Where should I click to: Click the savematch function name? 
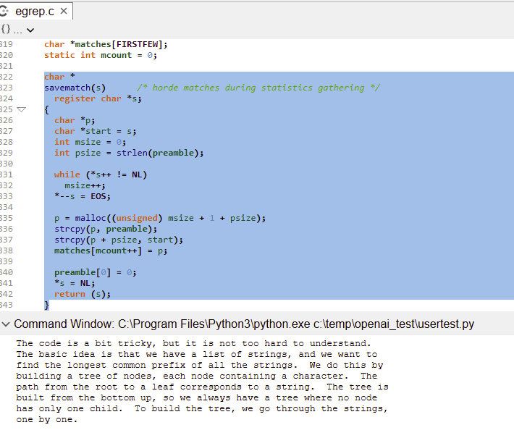click(69, 88)
